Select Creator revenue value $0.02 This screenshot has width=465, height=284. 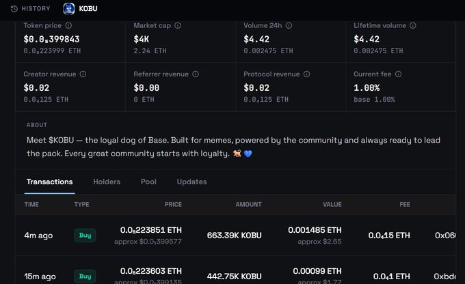click(36, 87)
